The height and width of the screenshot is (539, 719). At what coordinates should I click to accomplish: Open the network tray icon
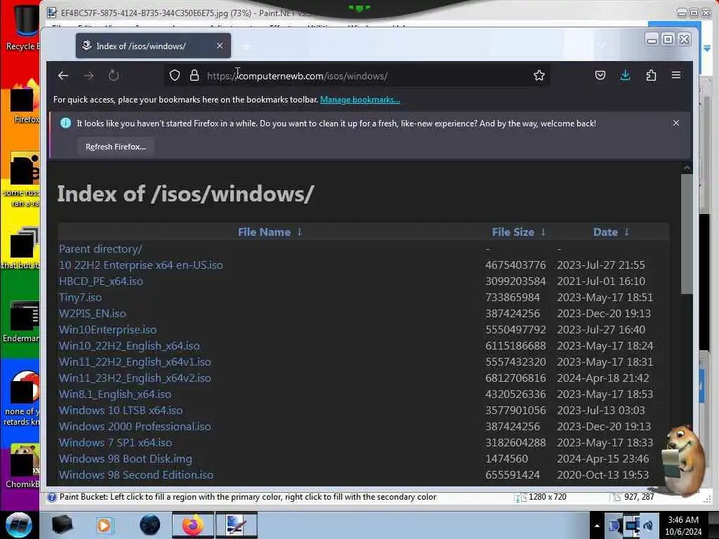633,526
